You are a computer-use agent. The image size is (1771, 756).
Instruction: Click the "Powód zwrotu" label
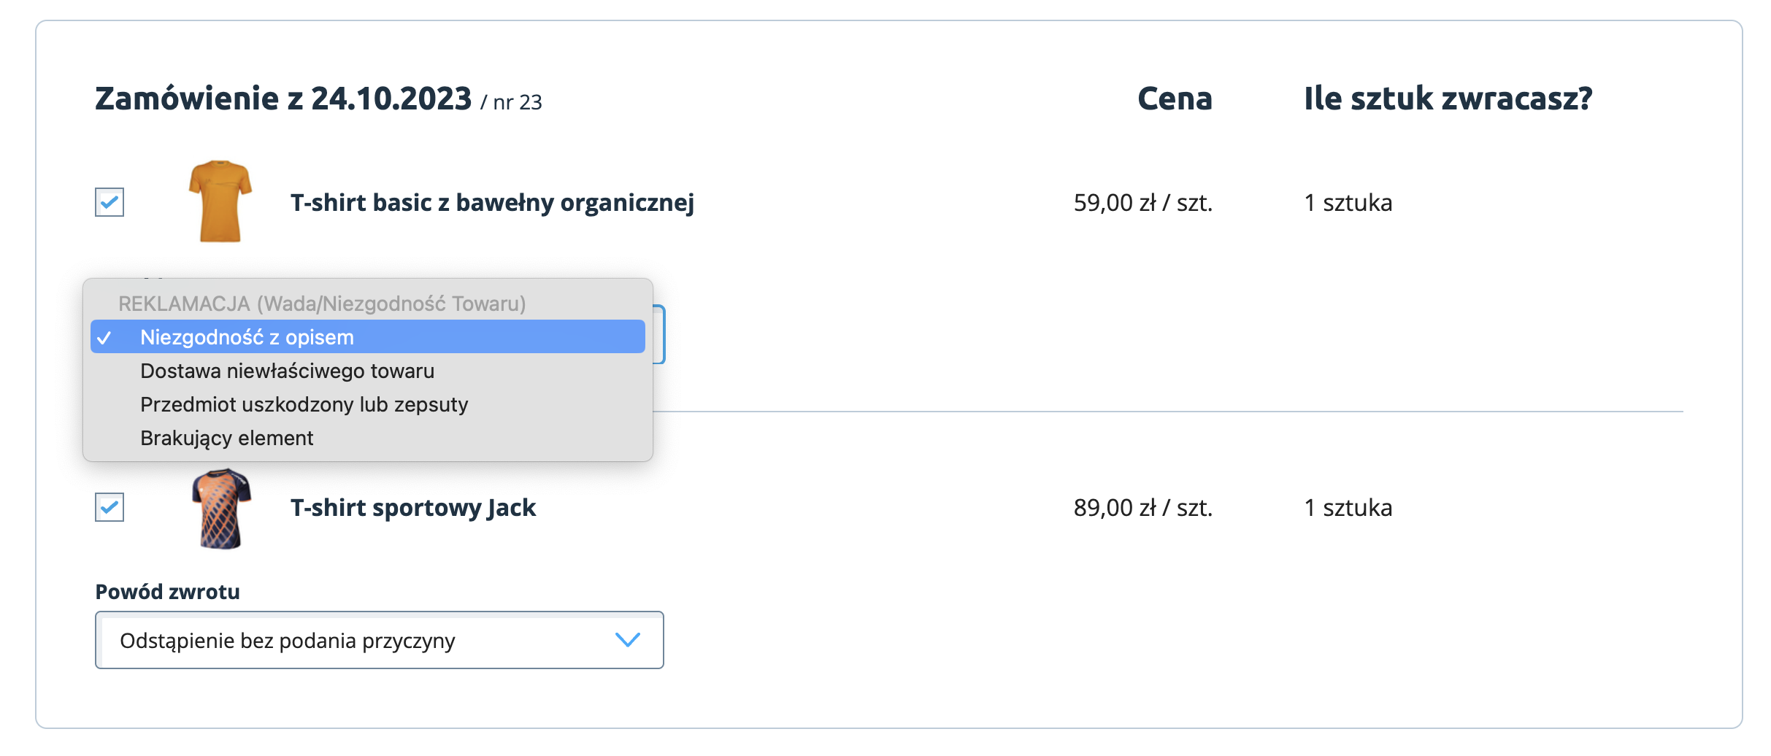167,592
